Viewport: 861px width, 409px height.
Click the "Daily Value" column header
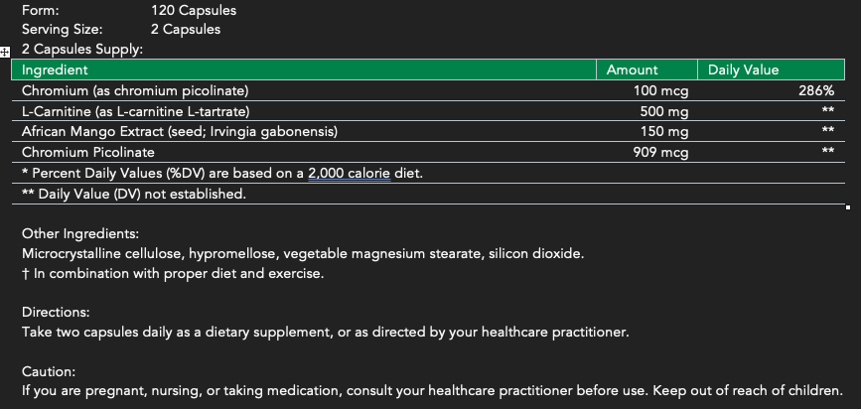pyautogui.click(x=743, y=69)
